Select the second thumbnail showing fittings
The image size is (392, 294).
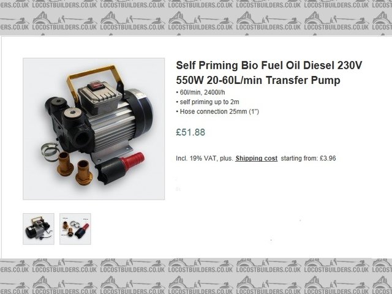(x=75, y=228)
